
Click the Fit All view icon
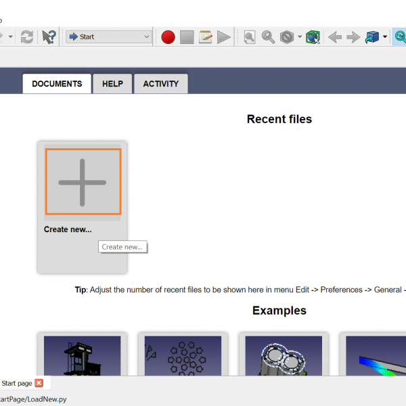click(250, 37)
